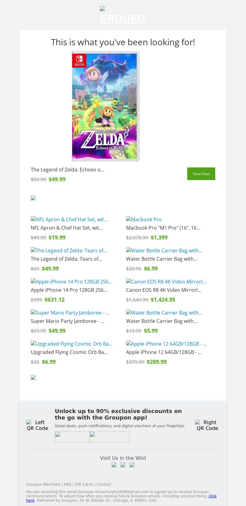The image size is (246, 506).
Task: Open the Gift Cards footer link
Action: click(x=84, y=484)
